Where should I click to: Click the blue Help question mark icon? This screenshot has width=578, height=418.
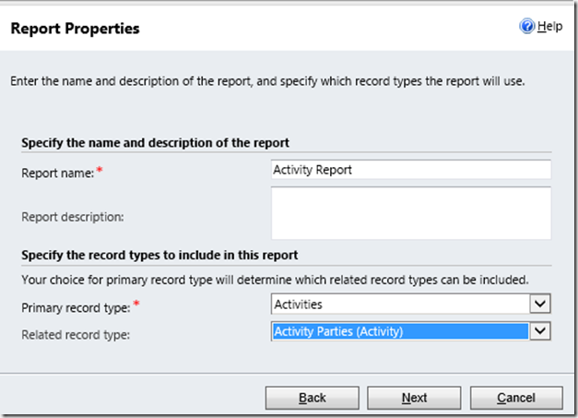tap(527, 27)
